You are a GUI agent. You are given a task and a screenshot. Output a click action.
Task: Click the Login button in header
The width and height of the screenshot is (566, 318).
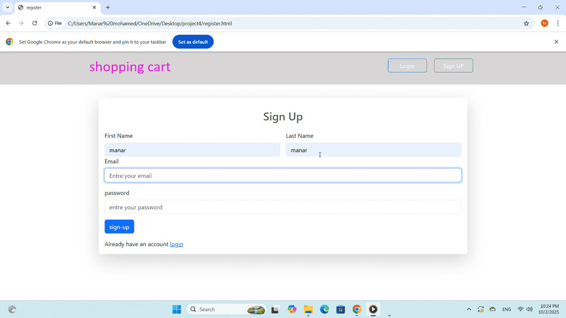407,66
